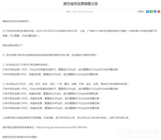Click the title 部分城市运费调整公告
This screenshot has width=161, height=140.
point(80,4)
